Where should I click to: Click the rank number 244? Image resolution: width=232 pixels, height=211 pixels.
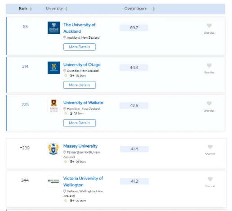25,180
